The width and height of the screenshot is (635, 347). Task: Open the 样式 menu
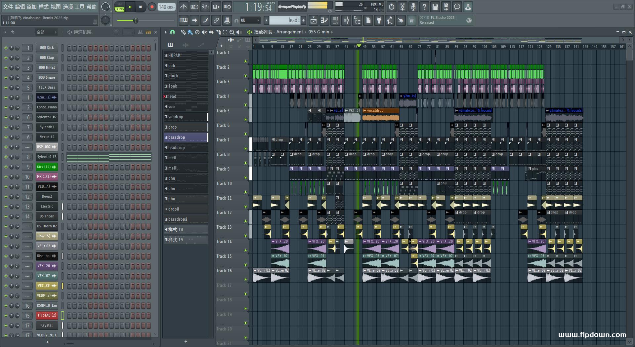pos(44,7)
